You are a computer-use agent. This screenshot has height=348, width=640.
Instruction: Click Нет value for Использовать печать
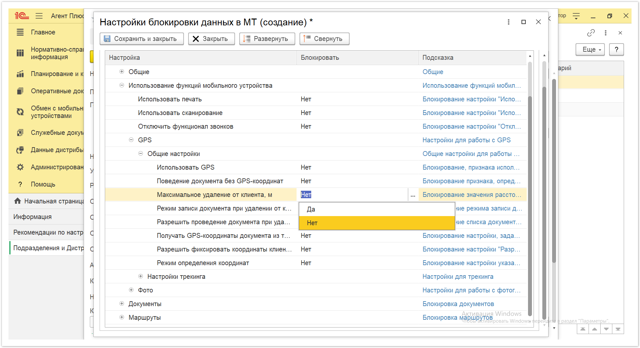tap(306, 99)
